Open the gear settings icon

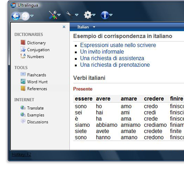coord(88,15)
